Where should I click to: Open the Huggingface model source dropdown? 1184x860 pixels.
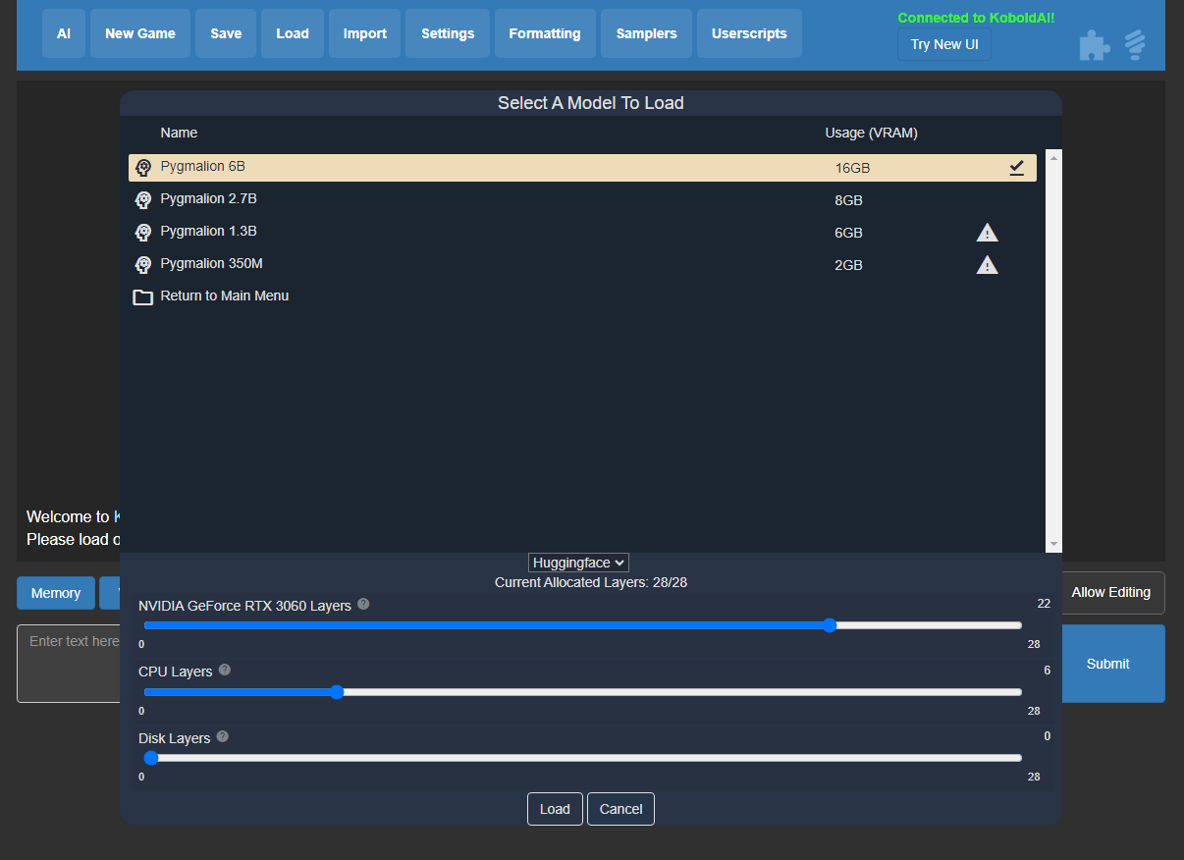pos(578,562)
